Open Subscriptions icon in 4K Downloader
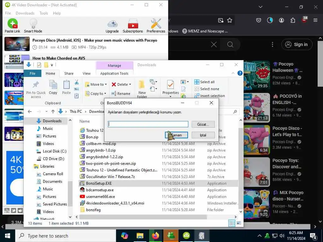 (x=133, y=26)
